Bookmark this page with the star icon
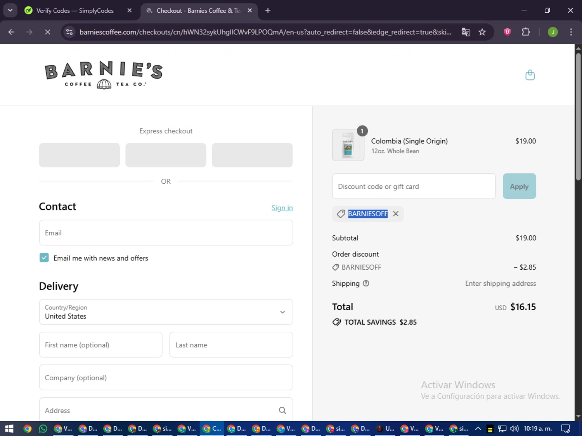Screen dimensions: 582x436 (482, 32)
